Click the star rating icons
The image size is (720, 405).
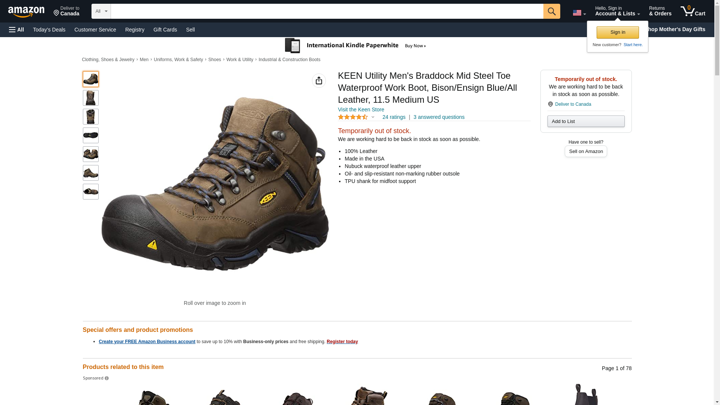pyautogui.click(x=353, y=117)
